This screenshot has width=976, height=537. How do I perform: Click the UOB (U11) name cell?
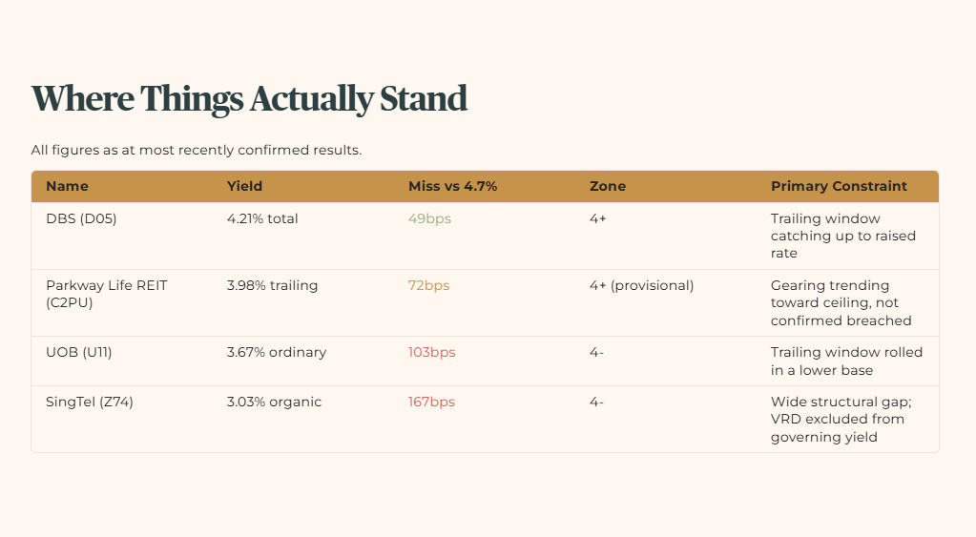[79, 352]
